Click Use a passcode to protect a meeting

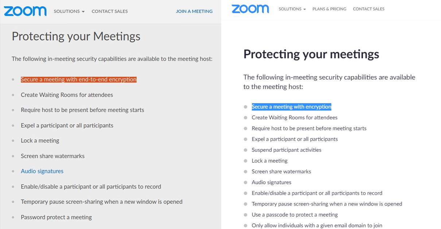point(295,215)
